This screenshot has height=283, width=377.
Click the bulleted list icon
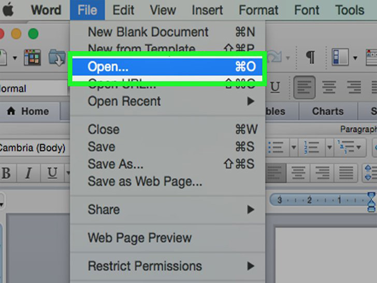coord(278,147)
